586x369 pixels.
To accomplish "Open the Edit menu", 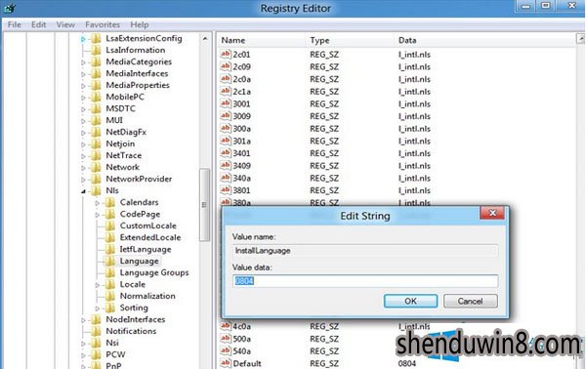I will [38, 24].
